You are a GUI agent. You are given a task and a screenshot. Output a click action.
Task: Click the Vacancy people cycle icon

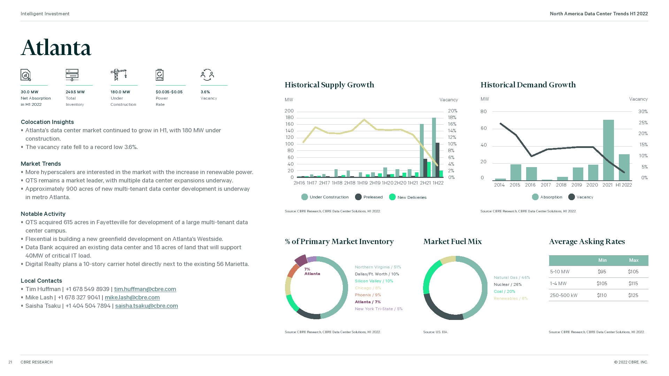(x=207, y=75)
